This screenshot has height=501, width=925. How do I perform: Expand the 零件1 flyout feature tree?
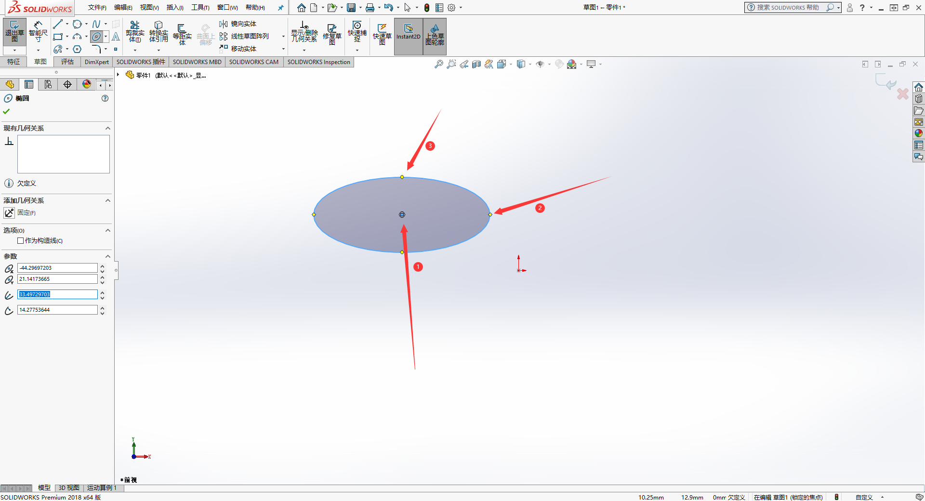pos(118,75)
